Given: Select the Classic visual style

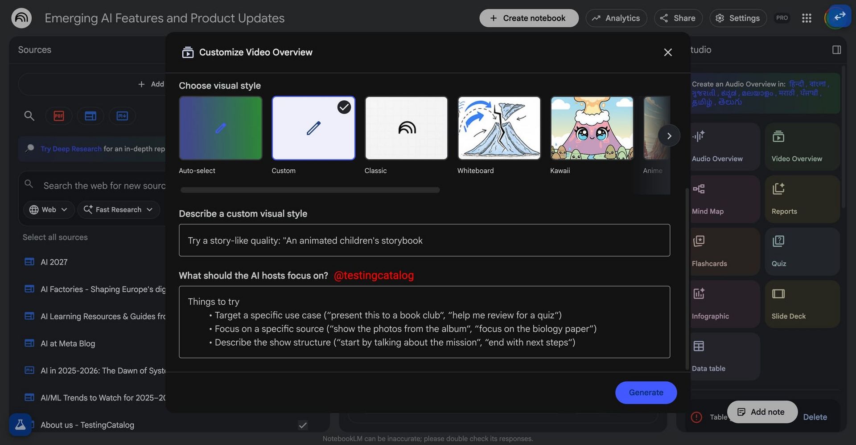Looking at the screenshot, I should tap(406, 128).
